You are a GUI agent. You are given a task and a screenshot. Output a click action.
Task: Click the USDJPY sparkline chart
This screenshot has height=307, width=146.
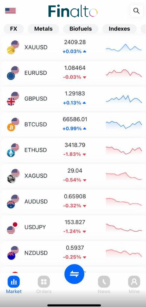coord(124,228)
